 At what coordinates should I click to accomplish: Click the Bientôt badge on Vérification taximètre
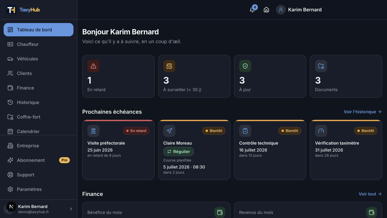point(366,131)
